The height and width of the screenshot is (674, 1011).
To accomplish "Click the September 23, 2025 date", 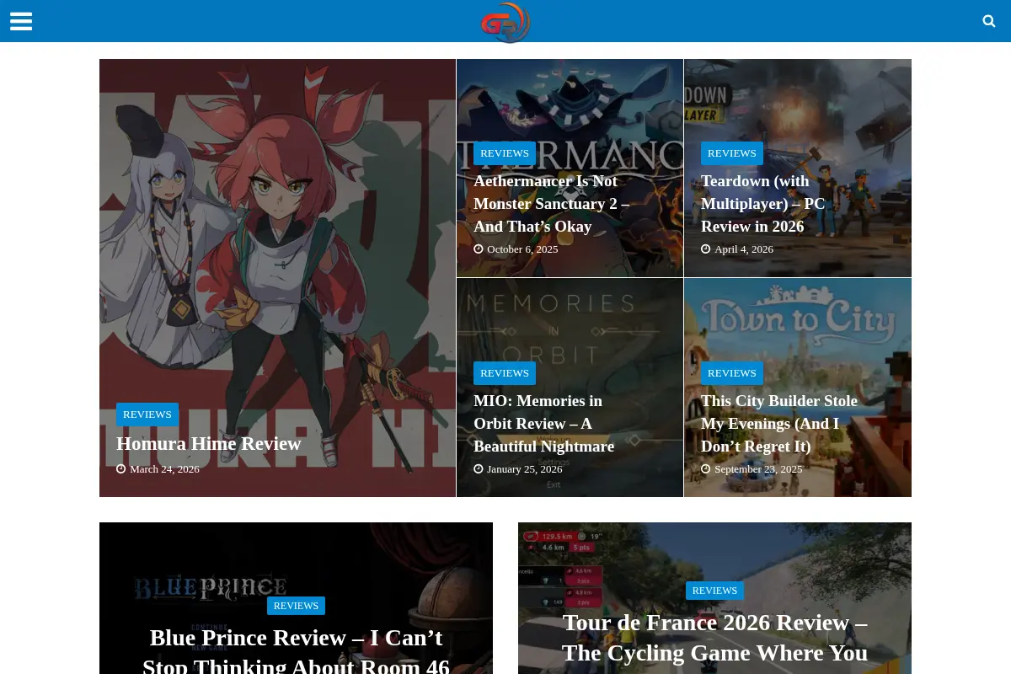I will pyautogui.click(x=758, y=469).
